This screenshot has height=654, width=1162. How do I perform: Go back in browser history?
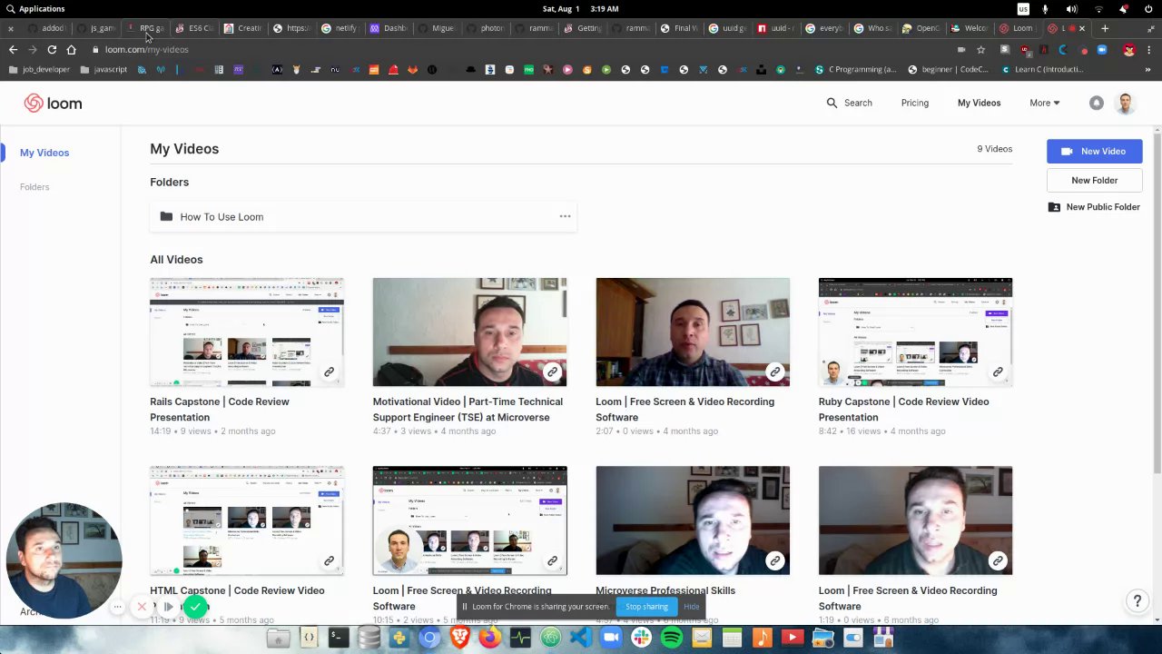13,49
